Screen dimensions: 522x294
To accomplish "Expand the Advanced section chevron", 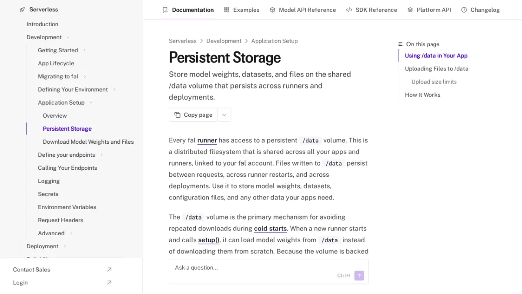I will [x=71, y=233].
